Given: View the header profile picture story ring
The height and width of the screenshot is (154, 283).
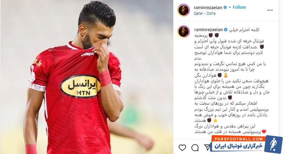Looking at the screenshot, I should click(x=183, y=10).
